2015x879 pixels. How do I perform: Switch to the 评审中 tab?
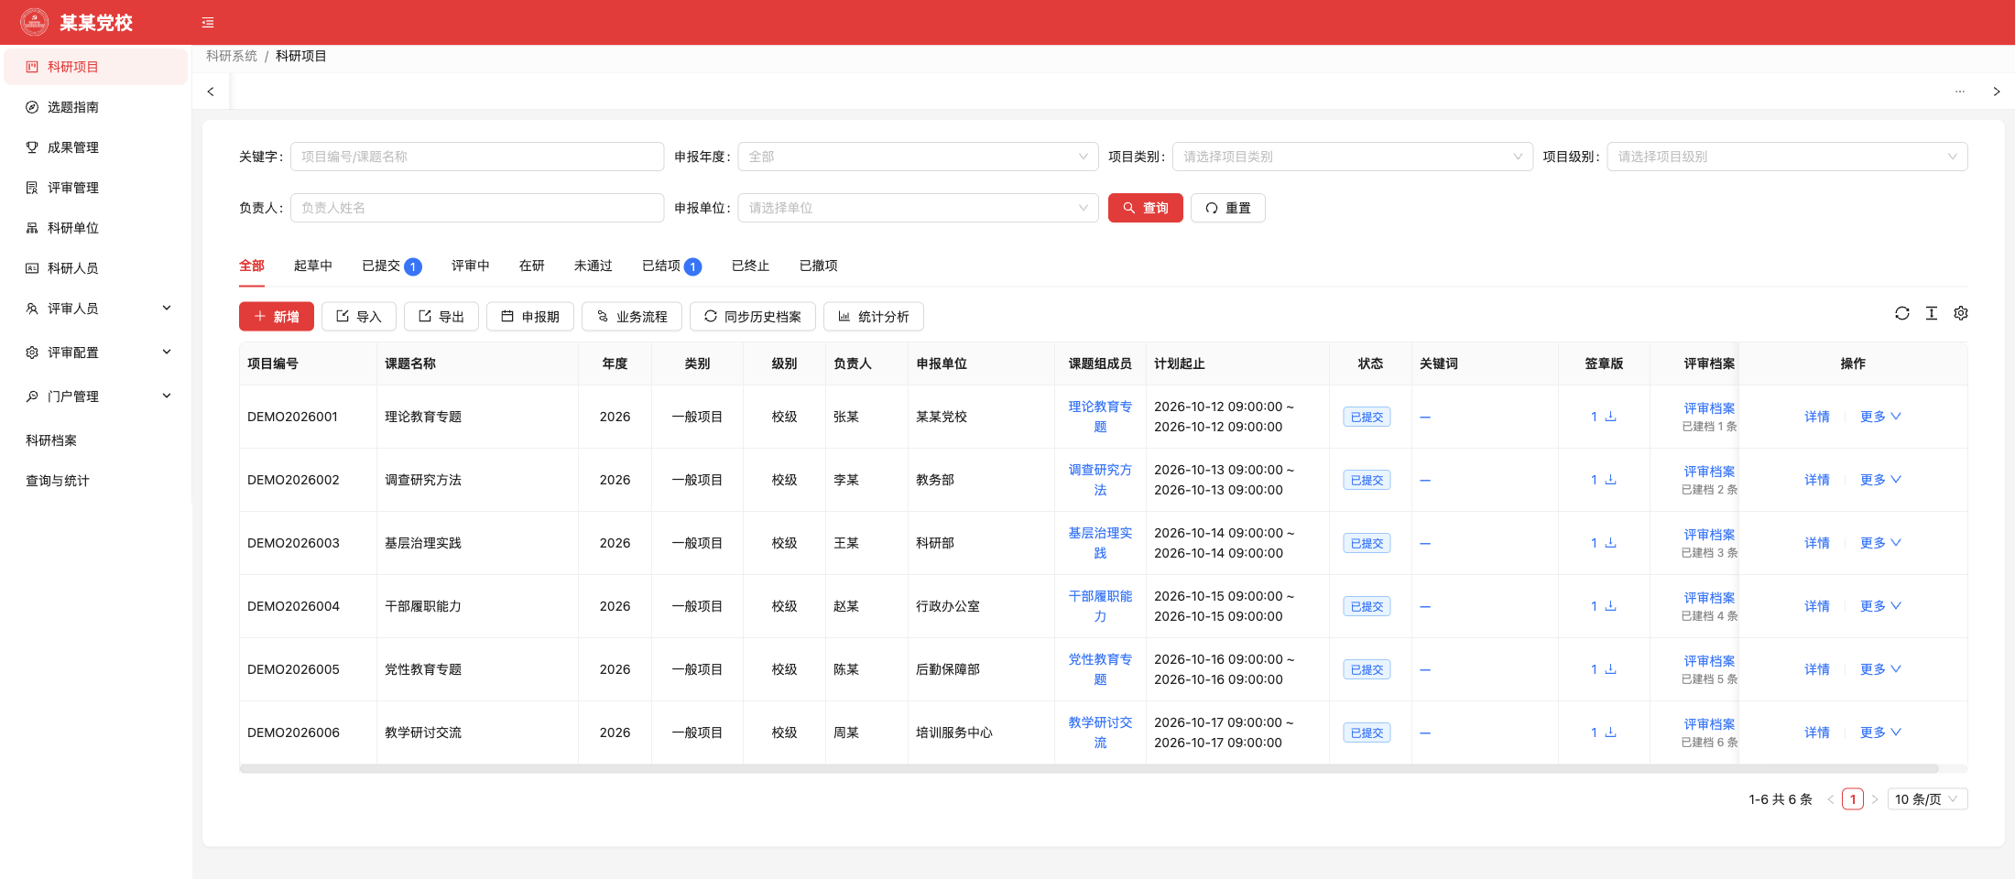point(471,266)
